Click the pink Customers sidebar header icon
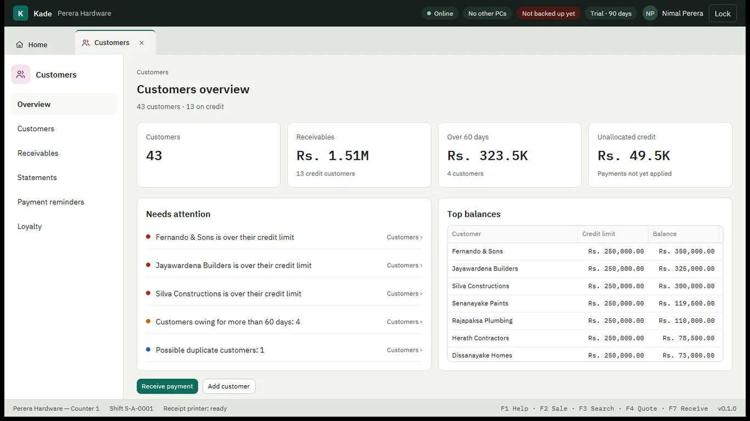This screenshot has width=750, height=421. 21,75
